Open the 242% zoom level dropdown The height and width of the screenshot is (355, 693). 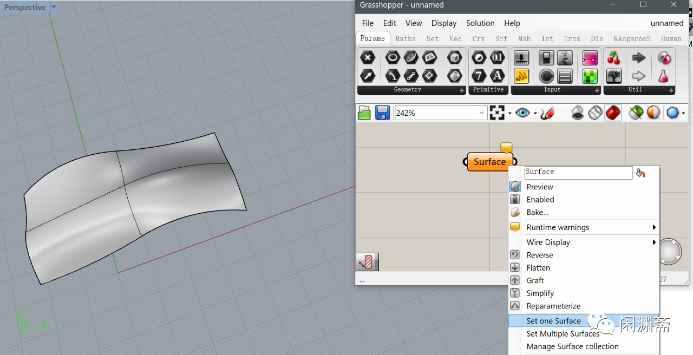482,113
